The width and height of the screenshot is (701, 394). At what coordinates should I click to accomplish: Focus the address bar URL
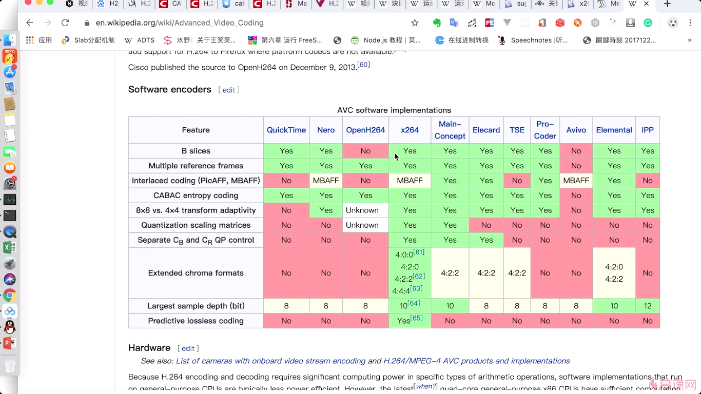[180, 23]
